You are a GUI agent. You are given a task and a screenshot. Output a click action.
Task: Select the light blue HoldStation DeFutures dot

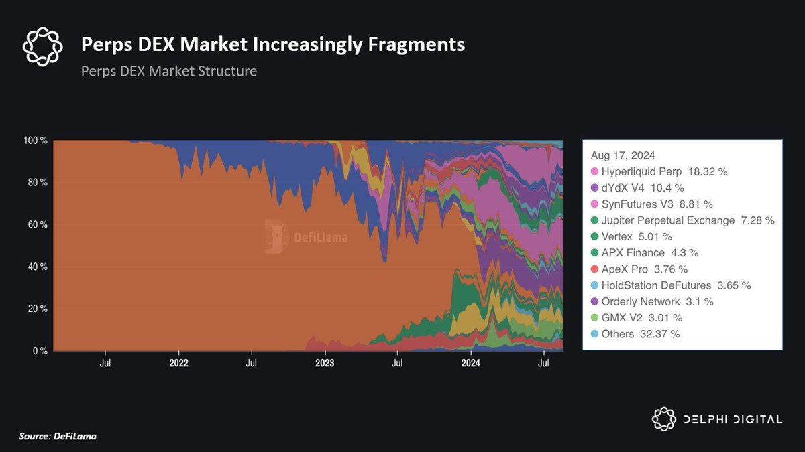[x=595, y=285]
